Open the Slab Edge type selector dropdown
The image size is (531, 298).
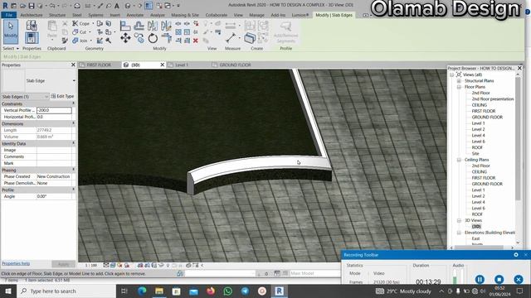click(74, 81)
